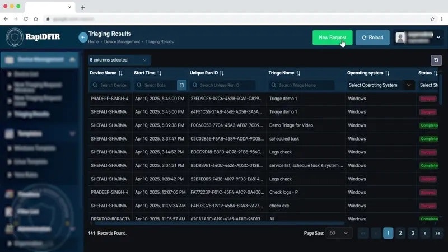This screenshot has height=252, width=448.
Task: Open the 8 columns selected dropdown
Action: tap(119, 60)
